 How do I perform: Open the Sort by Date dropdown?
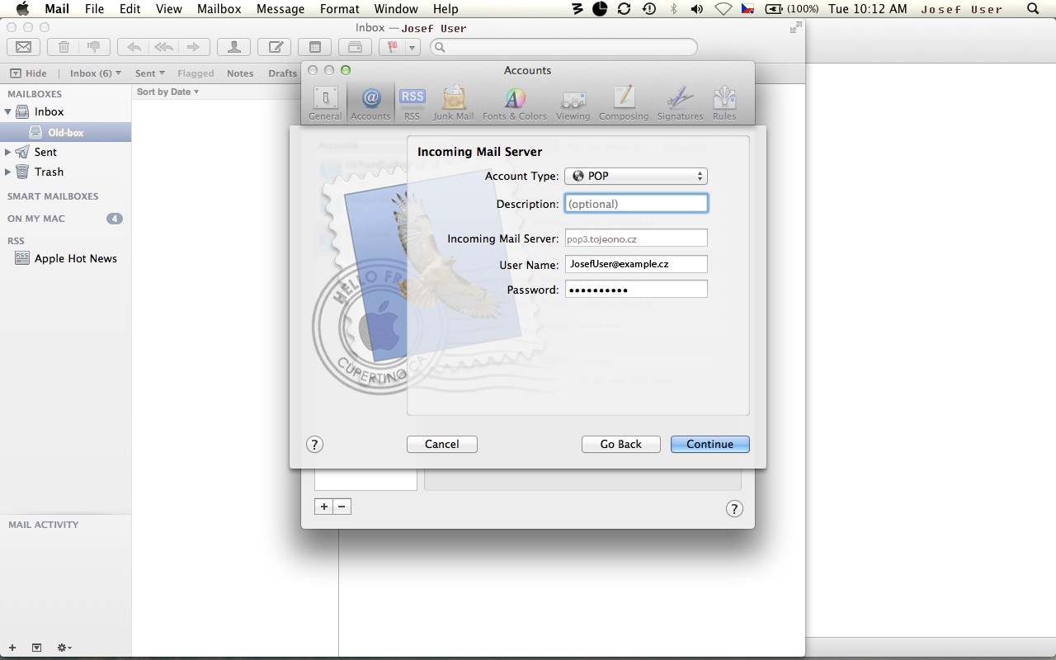(x=167, y=92)
